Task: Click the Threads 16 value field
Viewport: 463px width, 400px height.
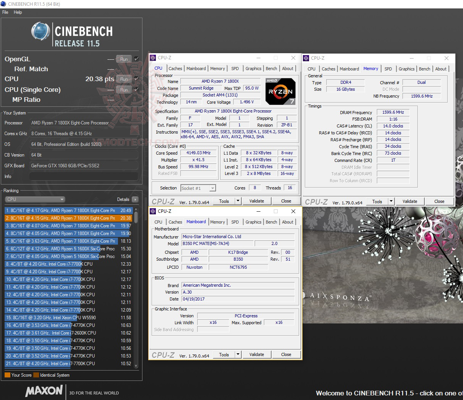Action: click(x=290, y=188)
